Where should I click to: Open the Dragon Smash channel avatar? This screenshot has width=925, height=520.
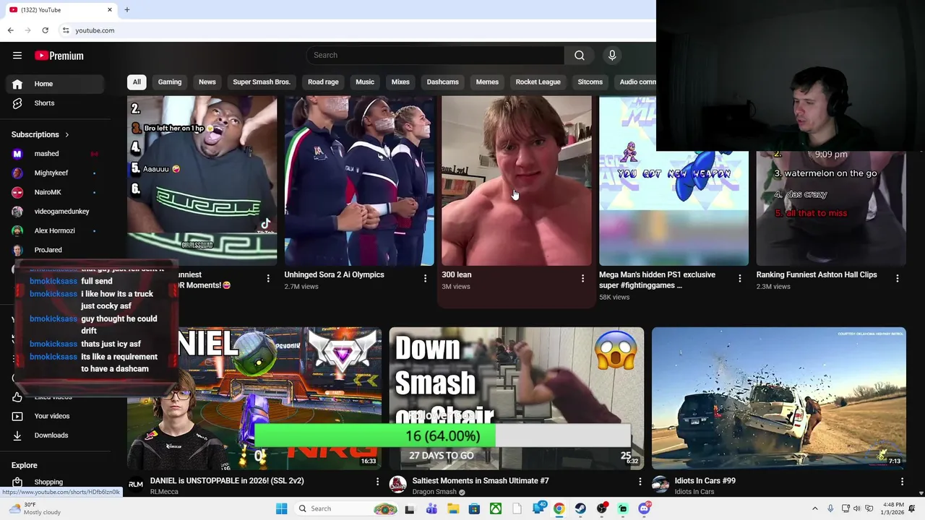pos(397,484)
